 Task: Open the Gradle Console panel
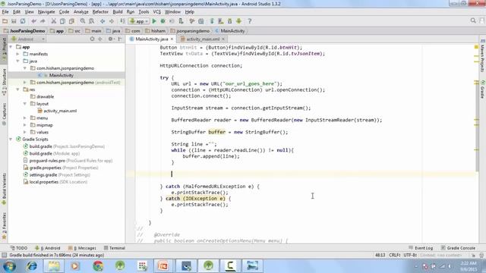pyautogui.click(x=458, y=248)
